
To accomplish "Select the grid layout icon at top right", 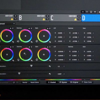I will tap(95, 12).
